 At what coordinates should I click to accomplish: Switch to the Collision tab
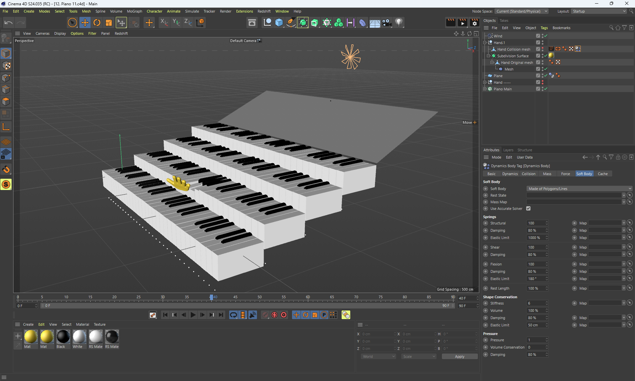[x=528, y=174]
